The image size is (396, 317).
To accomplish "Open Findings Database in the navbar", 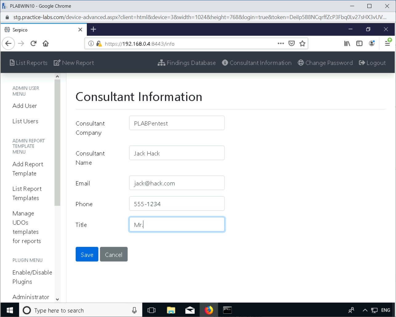I will tap(187, 63).
